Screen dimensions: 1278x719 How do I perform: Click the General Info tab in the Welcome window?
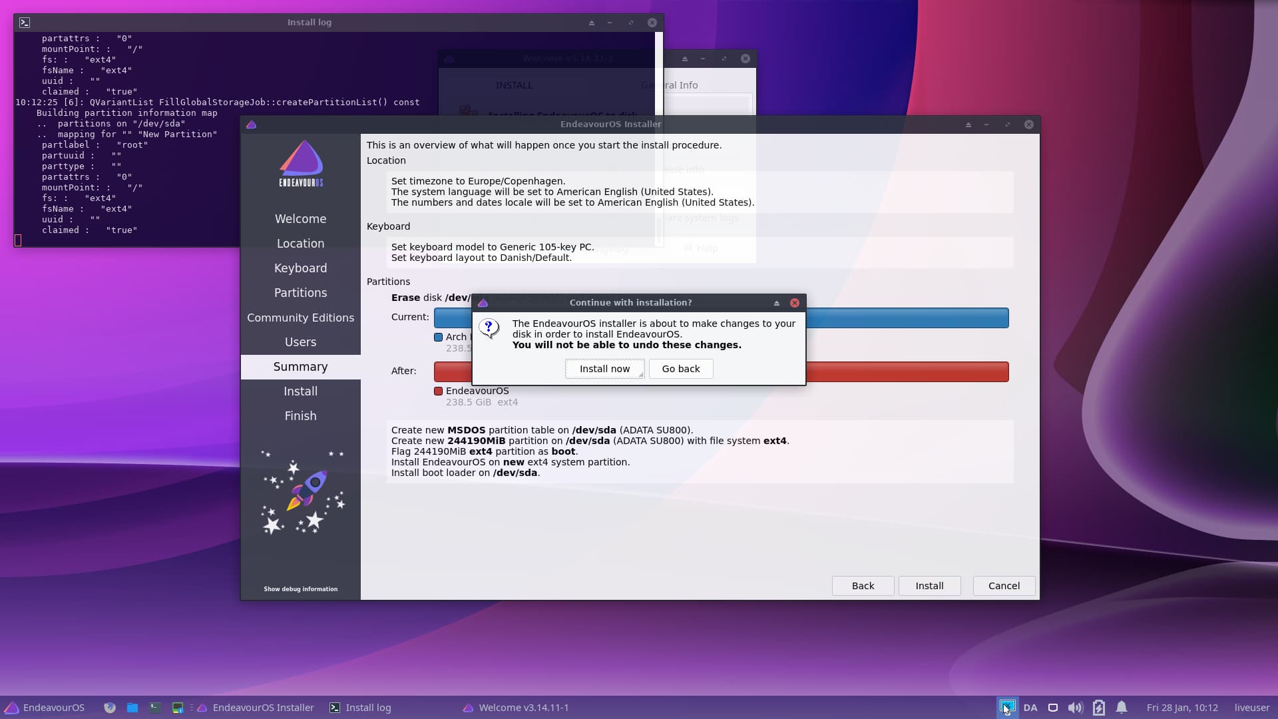(670, 85)
